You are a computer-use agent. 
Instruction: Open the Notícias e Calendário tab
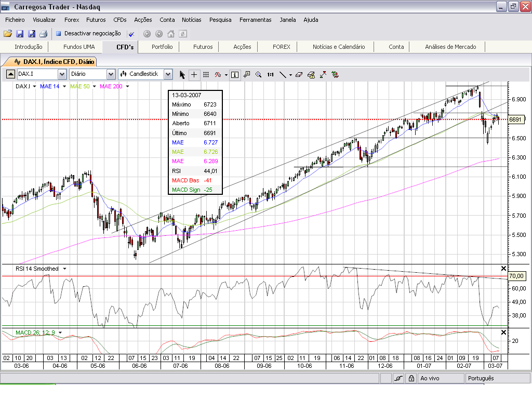coord(339,47)
